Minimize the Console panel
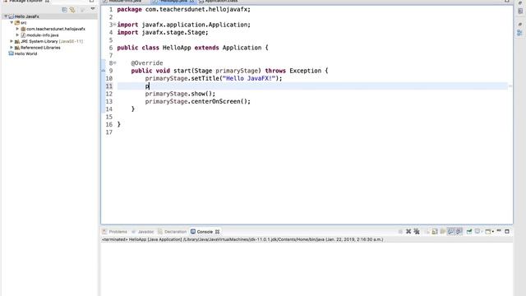This screenshot has width=526, height=296. coord(499,230)
